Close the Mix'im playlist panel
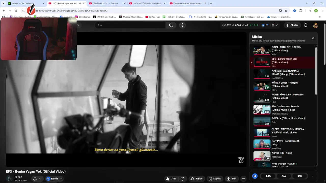The height and width of the screenshot is (183, 326). point(313,38)
